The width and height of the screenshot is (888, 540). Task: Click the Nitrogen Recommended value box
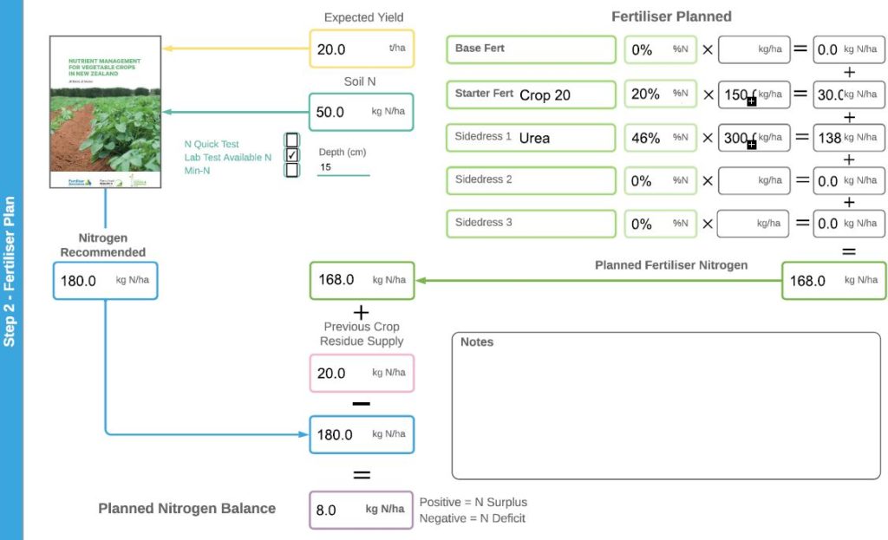tap(105, 281)
